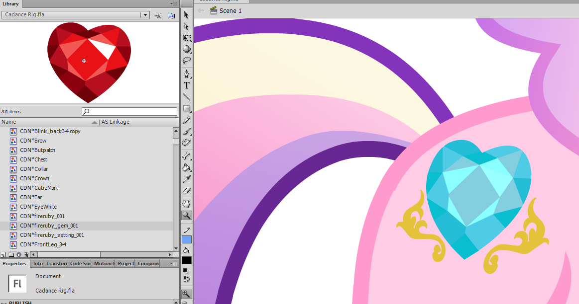Click Scene 1 in the edit bar
The height and width of the screenshot is (304, 579).
(230, 10)
